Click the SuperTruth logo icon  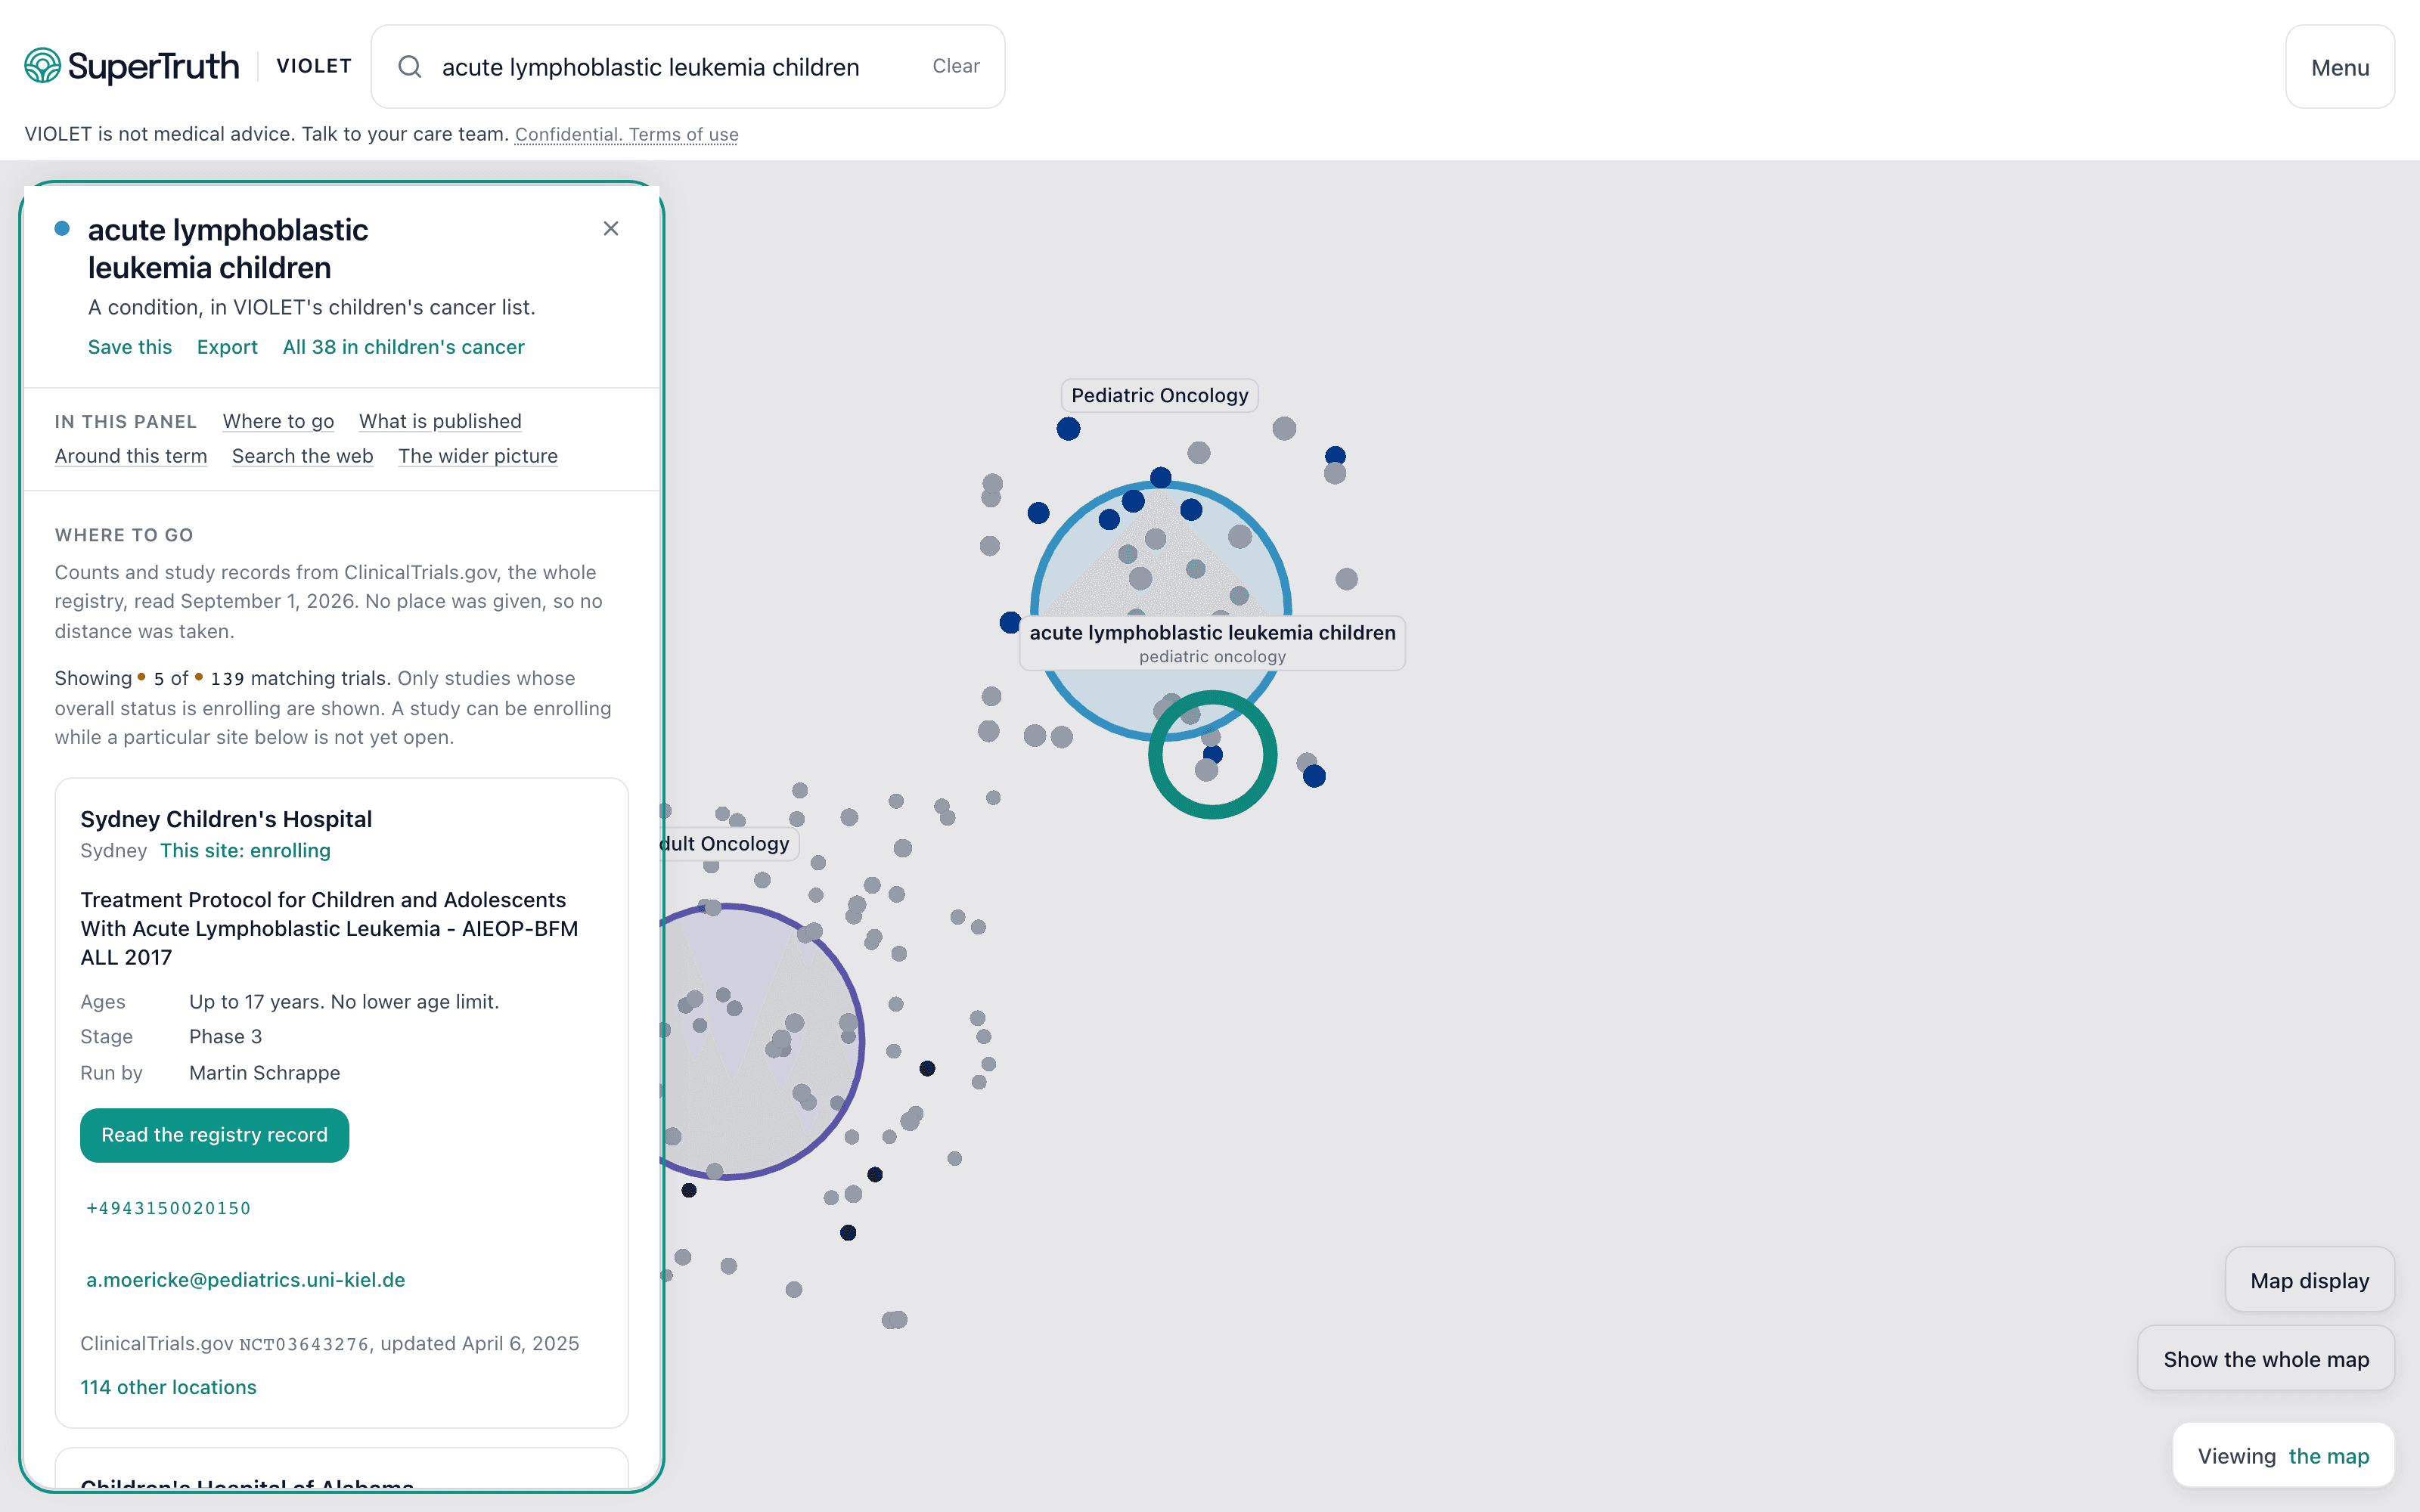pyautogui.click(x=43, y=66)
